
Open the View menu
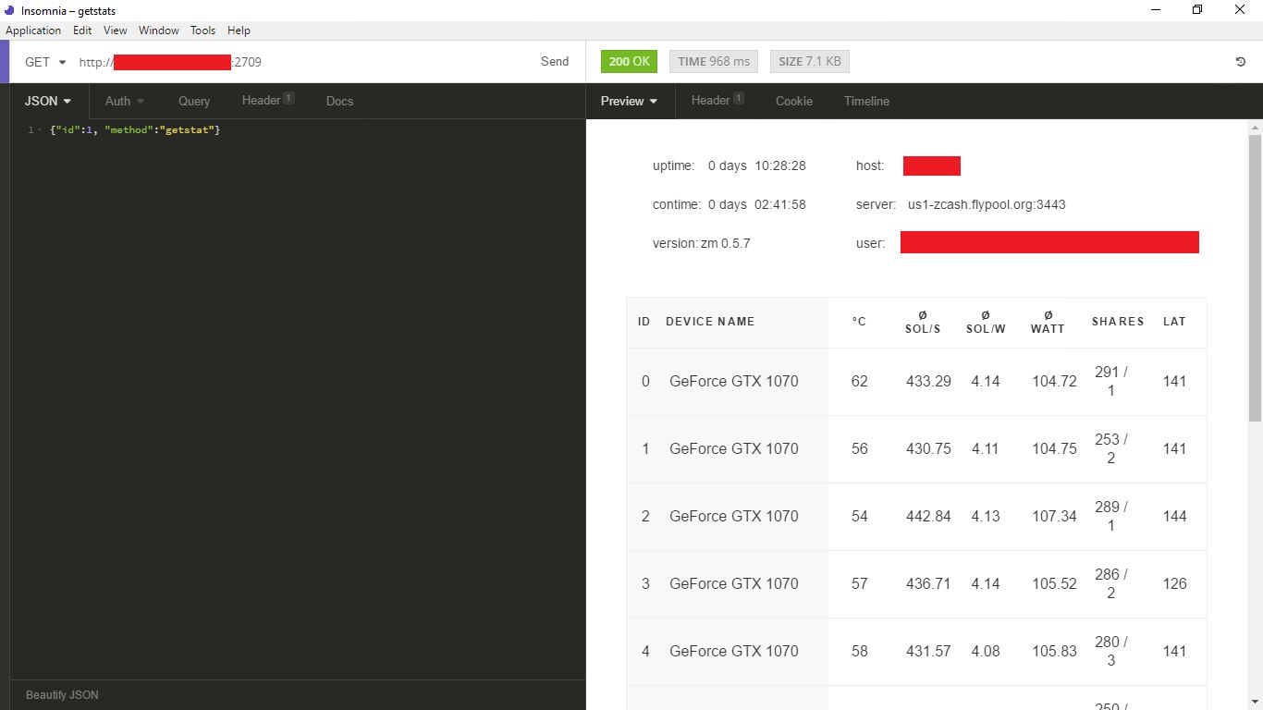(x=116, y=31)
